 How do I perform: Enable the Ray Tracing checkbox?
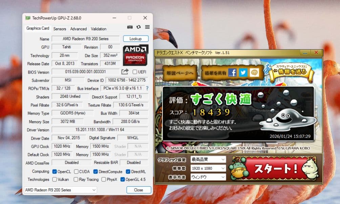[76, 180]
